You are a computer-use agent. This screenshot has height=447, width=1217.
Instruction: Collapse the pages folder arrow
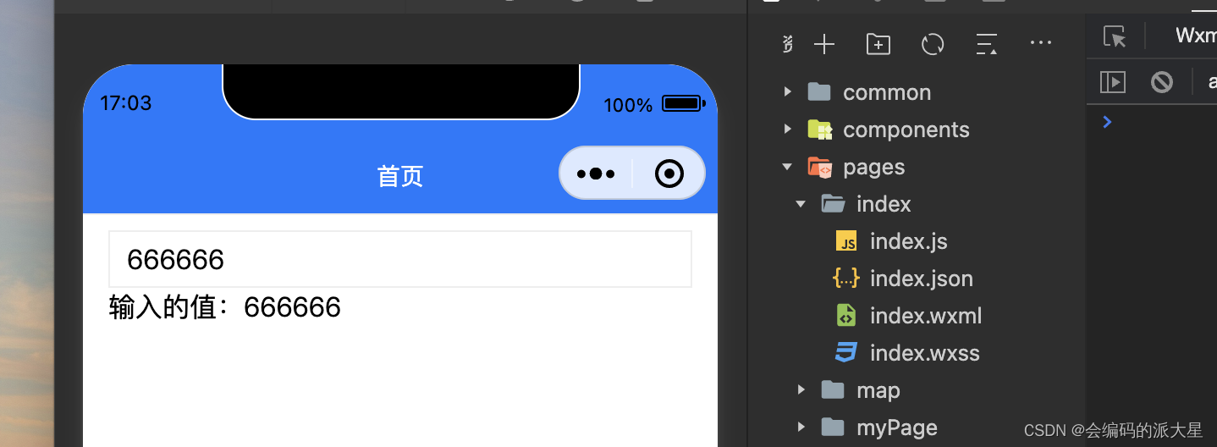pos(788,167)
